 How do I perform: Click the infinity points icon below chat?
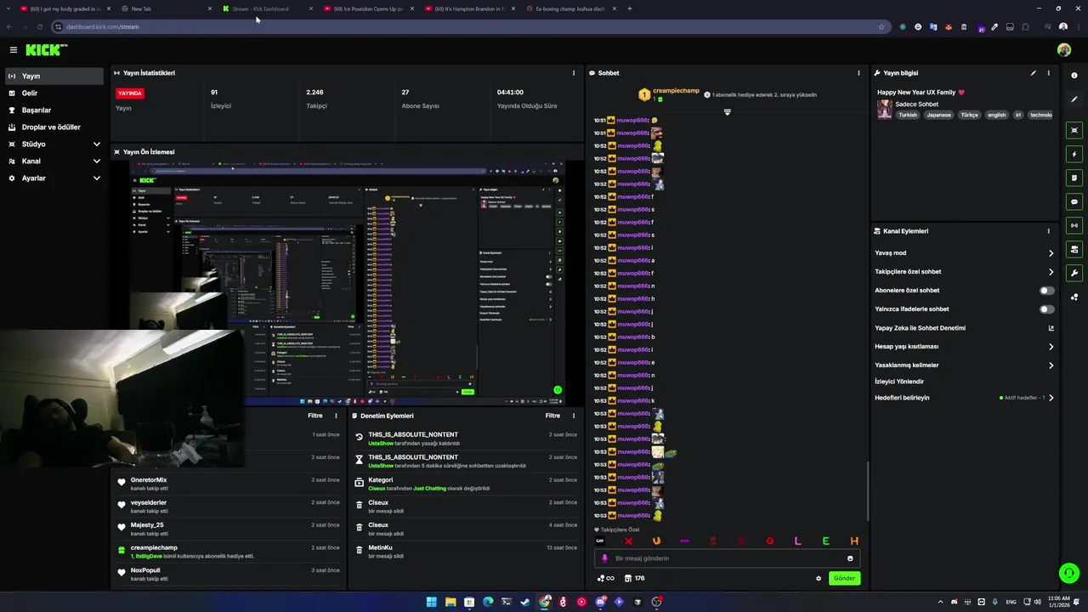click(x=605, y=578)
